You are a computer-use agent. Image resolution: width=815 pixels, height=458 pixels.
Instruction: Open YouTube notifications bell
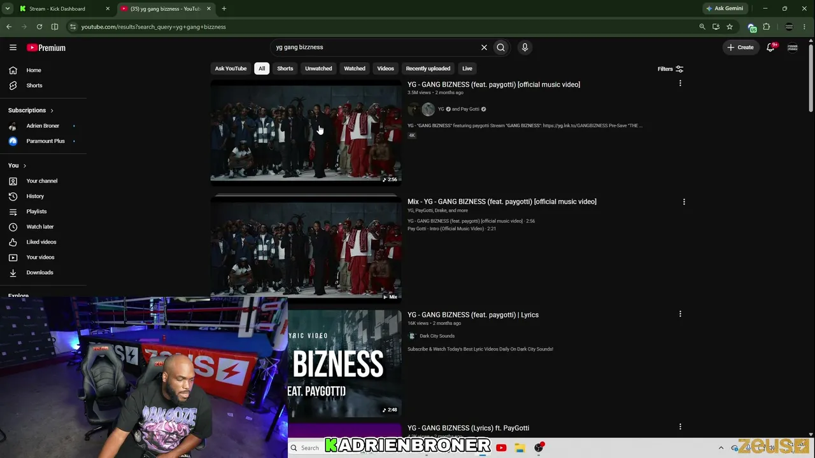(x=770, y=47)
